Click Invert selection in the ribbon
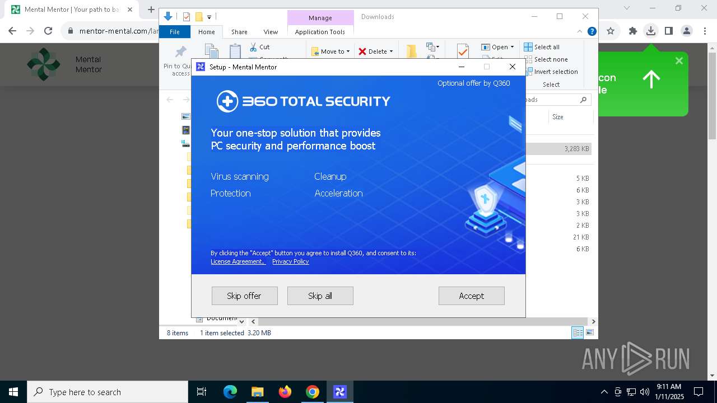 tap(551, 72)
